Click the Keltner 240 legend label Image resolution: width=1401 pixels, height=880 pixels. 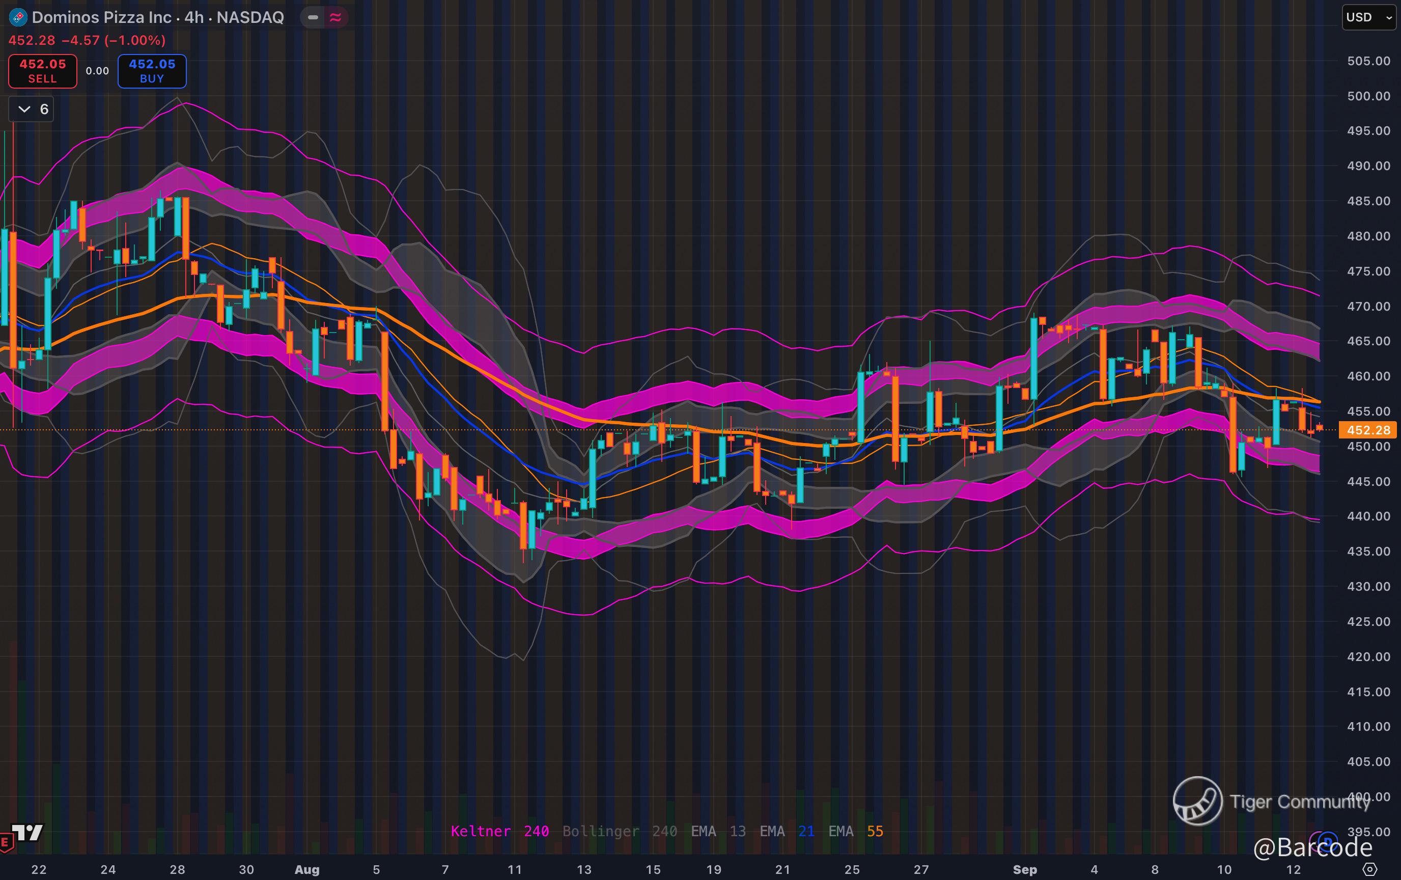point(499,831)
